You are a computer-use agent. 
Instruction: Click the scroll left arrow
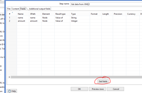click(x=9, y=77)
